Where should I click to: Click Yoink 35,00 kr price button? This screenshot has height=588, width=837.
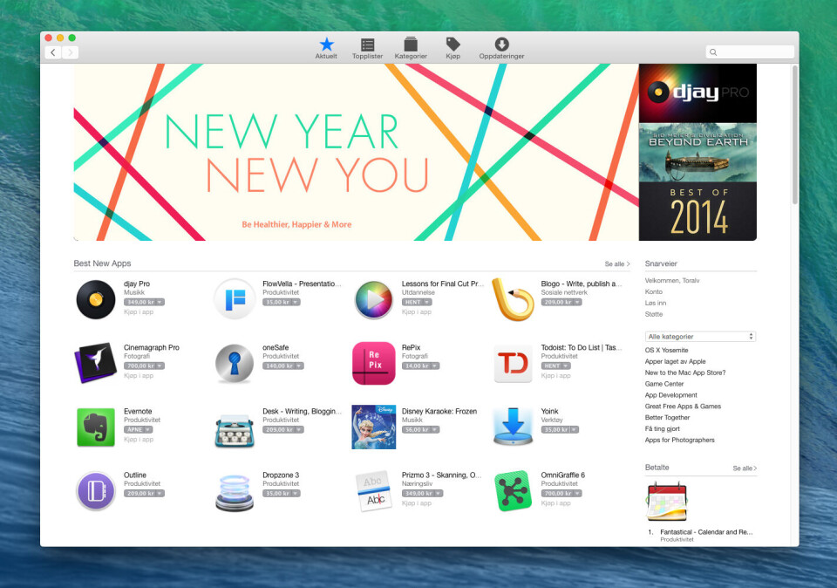(x=560, y=429)
